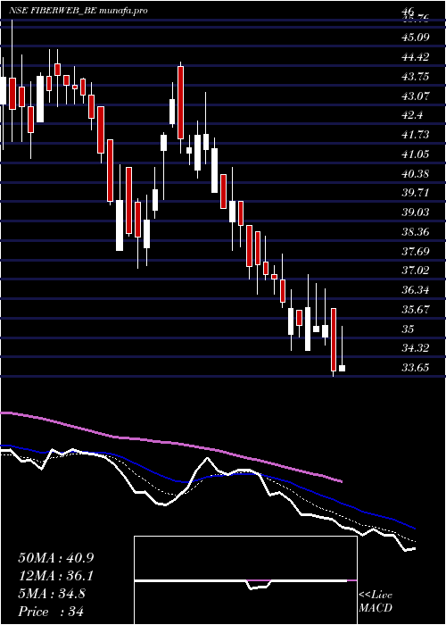
Task: Select the 41.73 price axis label
Action: (416, 135)
